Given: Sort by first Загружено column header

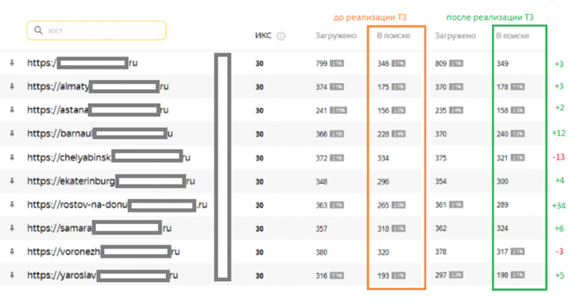Looking at the screenshot, I should click(335, 35).
